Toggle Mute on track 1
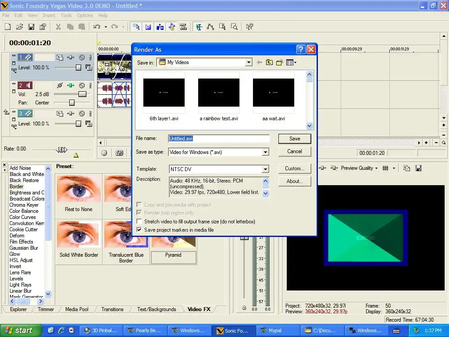Screen dimensions: 449x337 pos(82,57)
